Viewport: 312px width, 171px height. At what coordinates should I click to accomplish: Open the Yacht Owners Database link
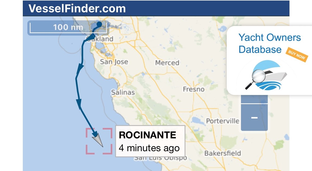[x=270, y=44]
